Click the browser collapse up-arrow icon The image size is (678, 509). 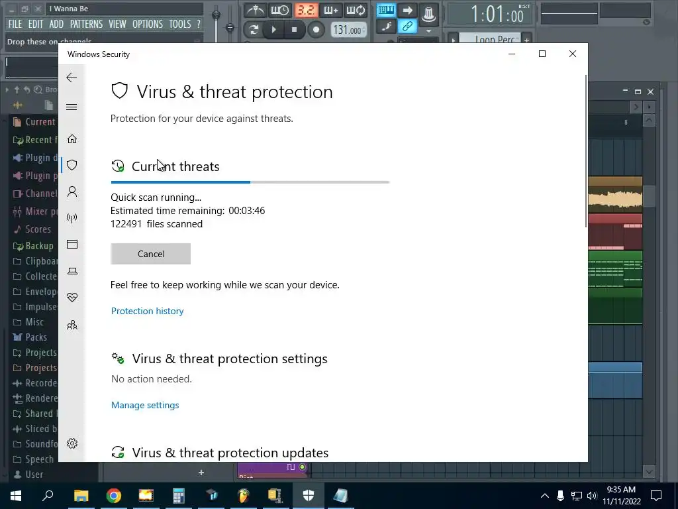coord(17,89)
